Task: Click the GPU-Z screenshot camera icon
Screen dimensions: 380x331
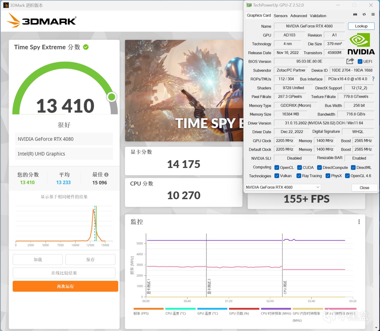Action: pyautogui.click(x=355, y=15)
